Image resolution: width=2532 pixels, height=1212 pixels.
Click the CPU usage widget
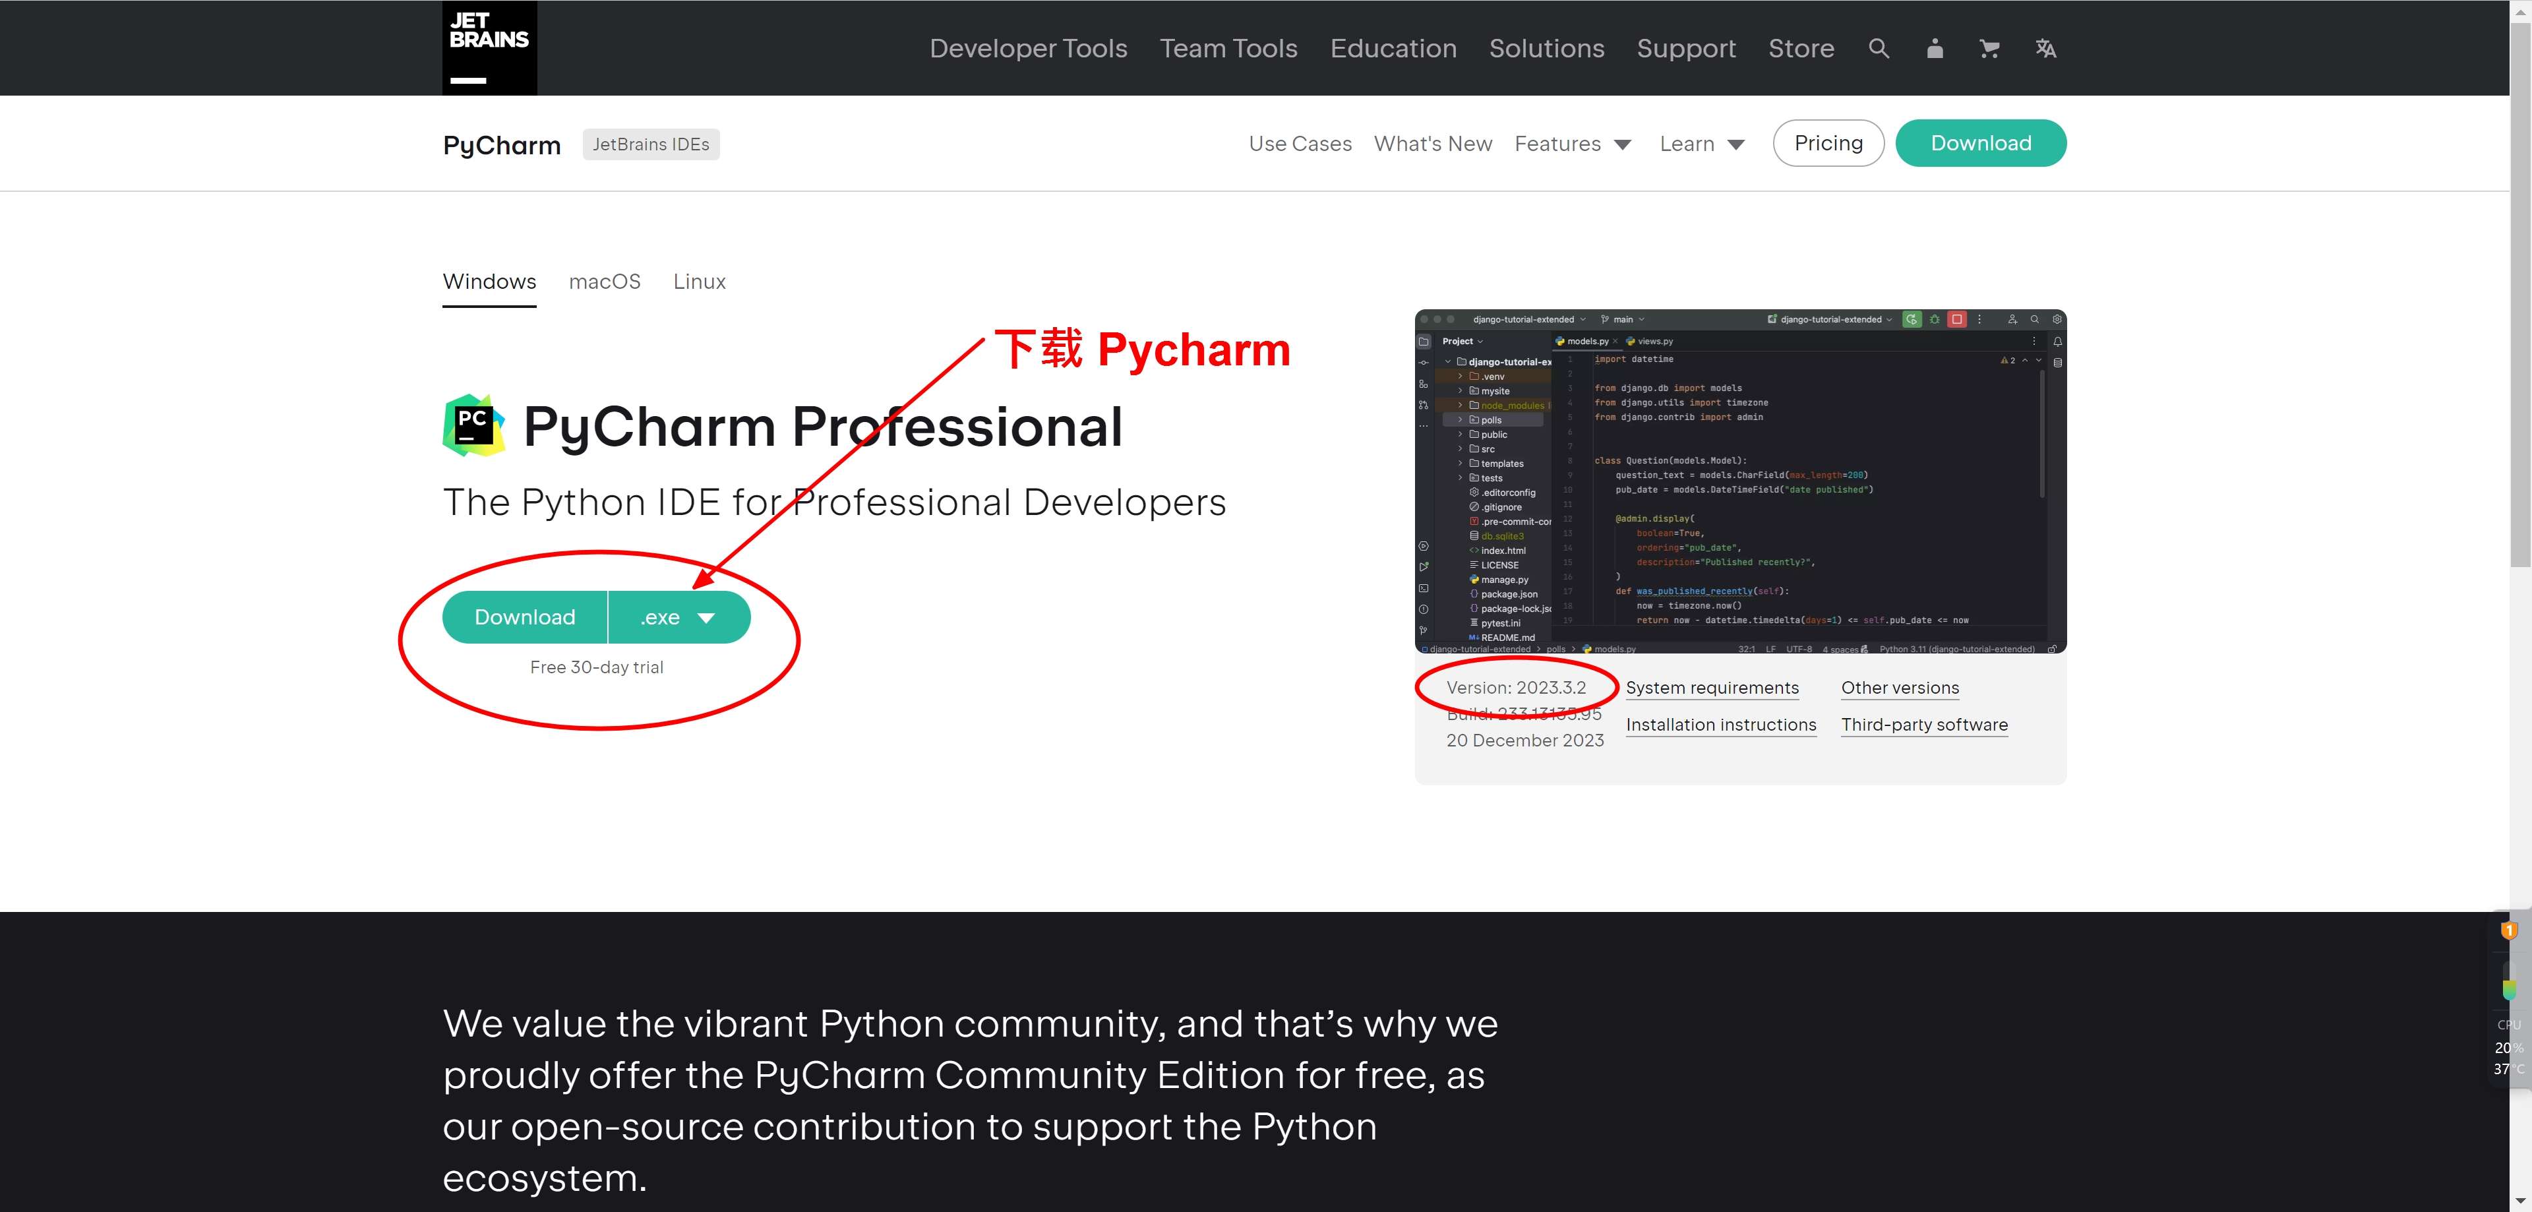(x=2508, y=1046)
